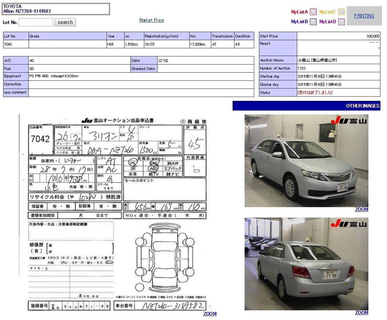The height and width of the screenshot is (320, 387).
Task: Click the car damage diagram on sheet
Action: click(164, 257)
